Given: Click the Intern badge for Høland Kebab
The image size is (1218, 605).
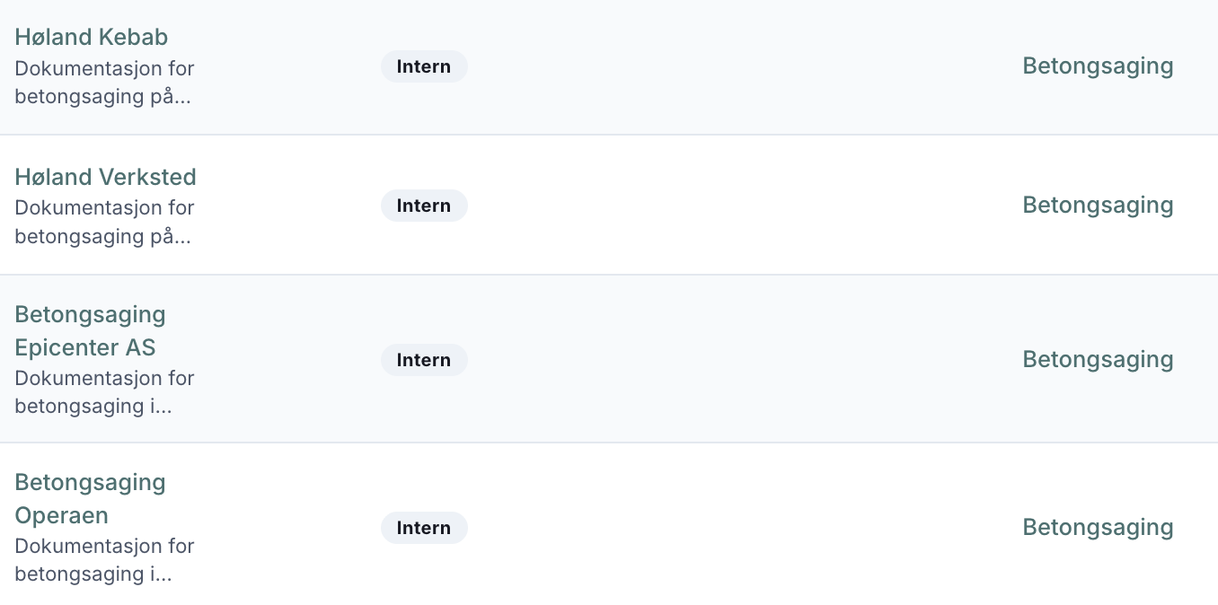Looking at the screenshot, I should [424, 67].
